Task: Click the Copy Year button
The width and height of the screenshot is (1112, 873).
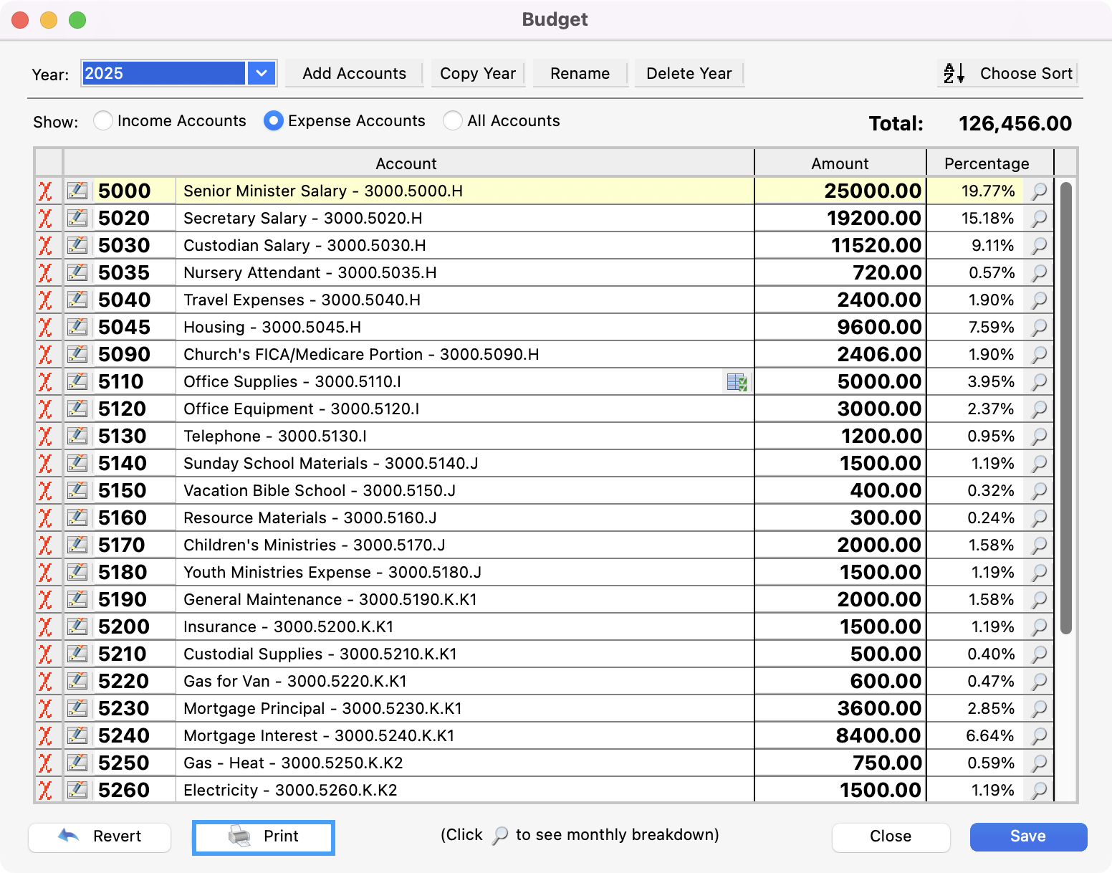Action: [x=478, y=73]
